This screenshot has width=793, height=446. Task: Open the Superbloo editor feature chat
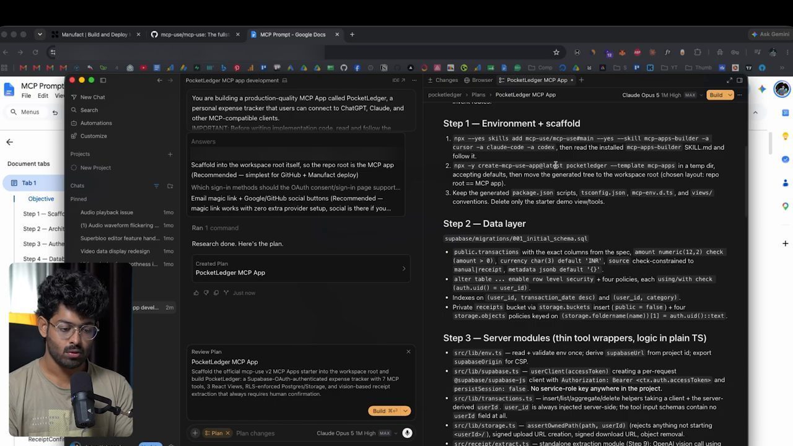click(x=120, y=238)
